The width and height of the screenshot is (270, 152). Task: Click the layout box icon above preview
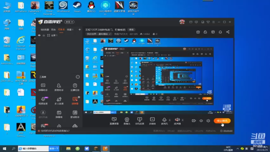tap(213, 32)
